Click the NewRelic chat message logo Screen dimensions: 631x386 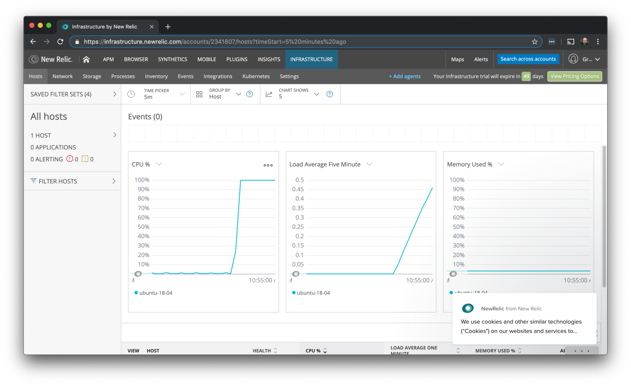click(468, 308)
